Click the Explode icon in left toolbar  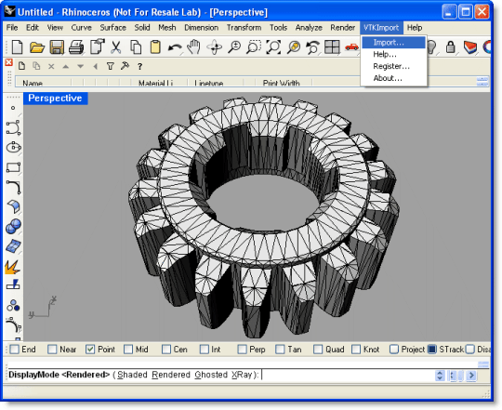coord(13,267)
